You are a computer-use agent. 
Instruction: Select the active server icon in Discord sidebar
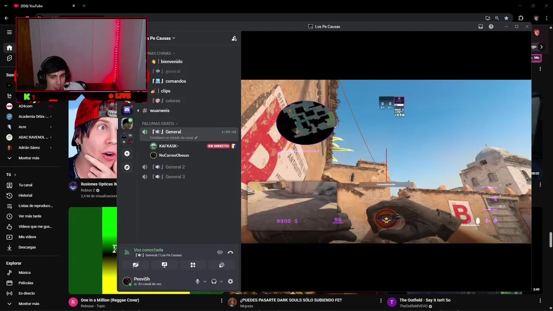127,124
